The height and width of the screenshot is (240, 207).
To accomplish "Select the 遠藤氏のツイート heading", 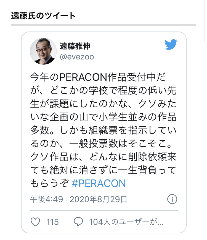I will 43,16.
